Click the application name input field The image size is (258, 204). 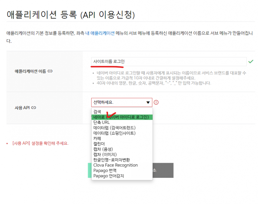(169, 62)
